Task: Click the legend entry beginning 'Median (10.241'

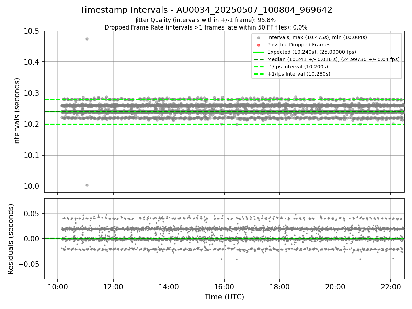Action: click(x=333, y=59)
